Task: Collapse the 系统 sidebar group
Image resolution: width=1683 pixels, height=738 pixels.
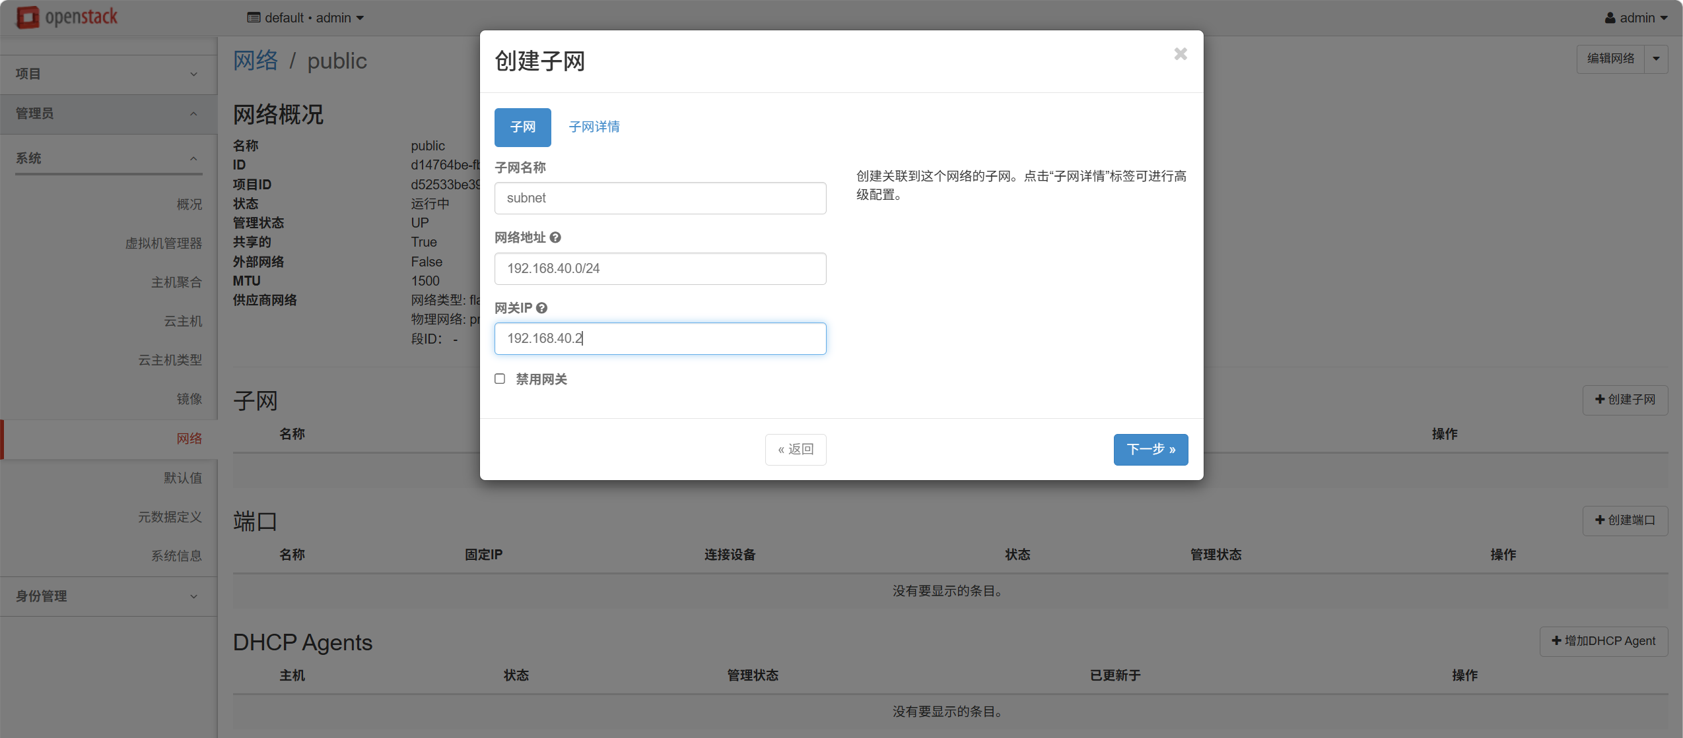Action: point(108,158)
